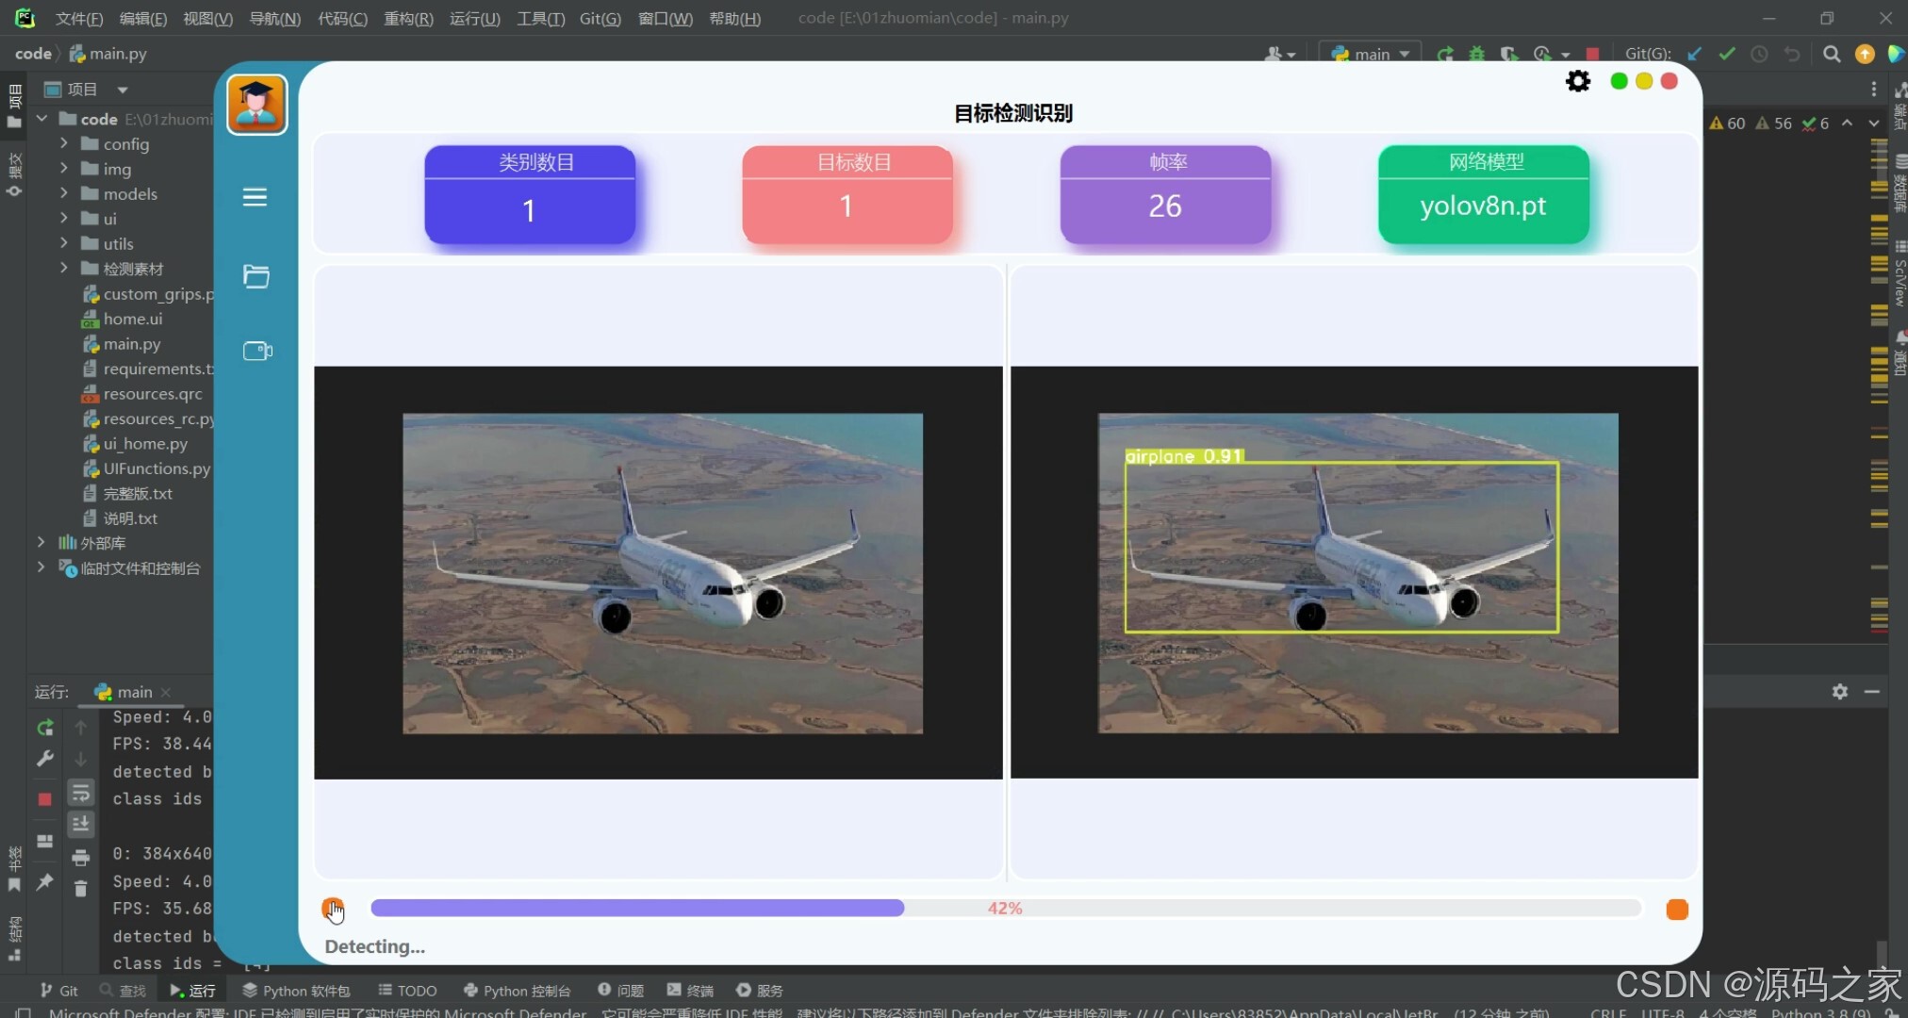Click the user avatar icon
Screen dimensions: 1908x1018
[256, 105]
